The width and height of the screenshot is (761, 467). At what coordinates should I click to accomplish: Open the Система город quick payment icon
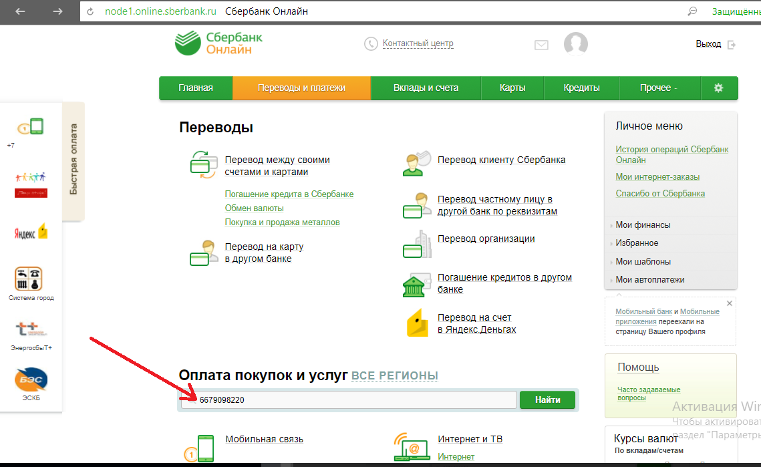(x=29, y=279)
